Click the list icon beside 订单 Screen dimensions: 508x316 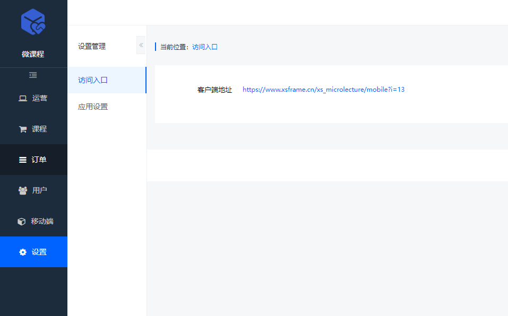[23, 160]
